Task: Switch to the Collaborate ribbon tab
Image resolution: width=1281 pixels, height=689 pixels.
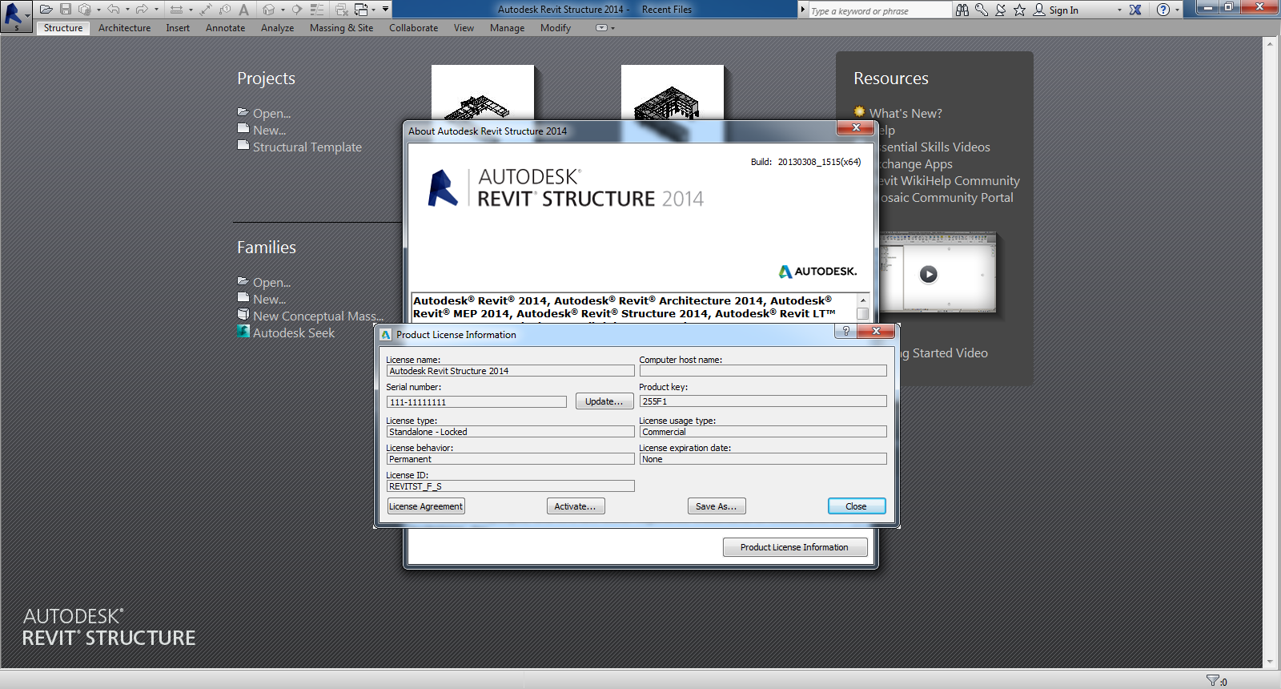Action: point(413,28)
